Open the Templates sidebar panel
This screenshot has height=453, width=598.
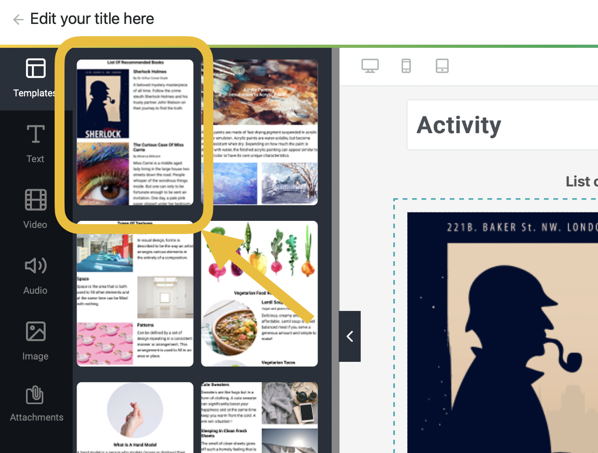click(x=35, y=78)
